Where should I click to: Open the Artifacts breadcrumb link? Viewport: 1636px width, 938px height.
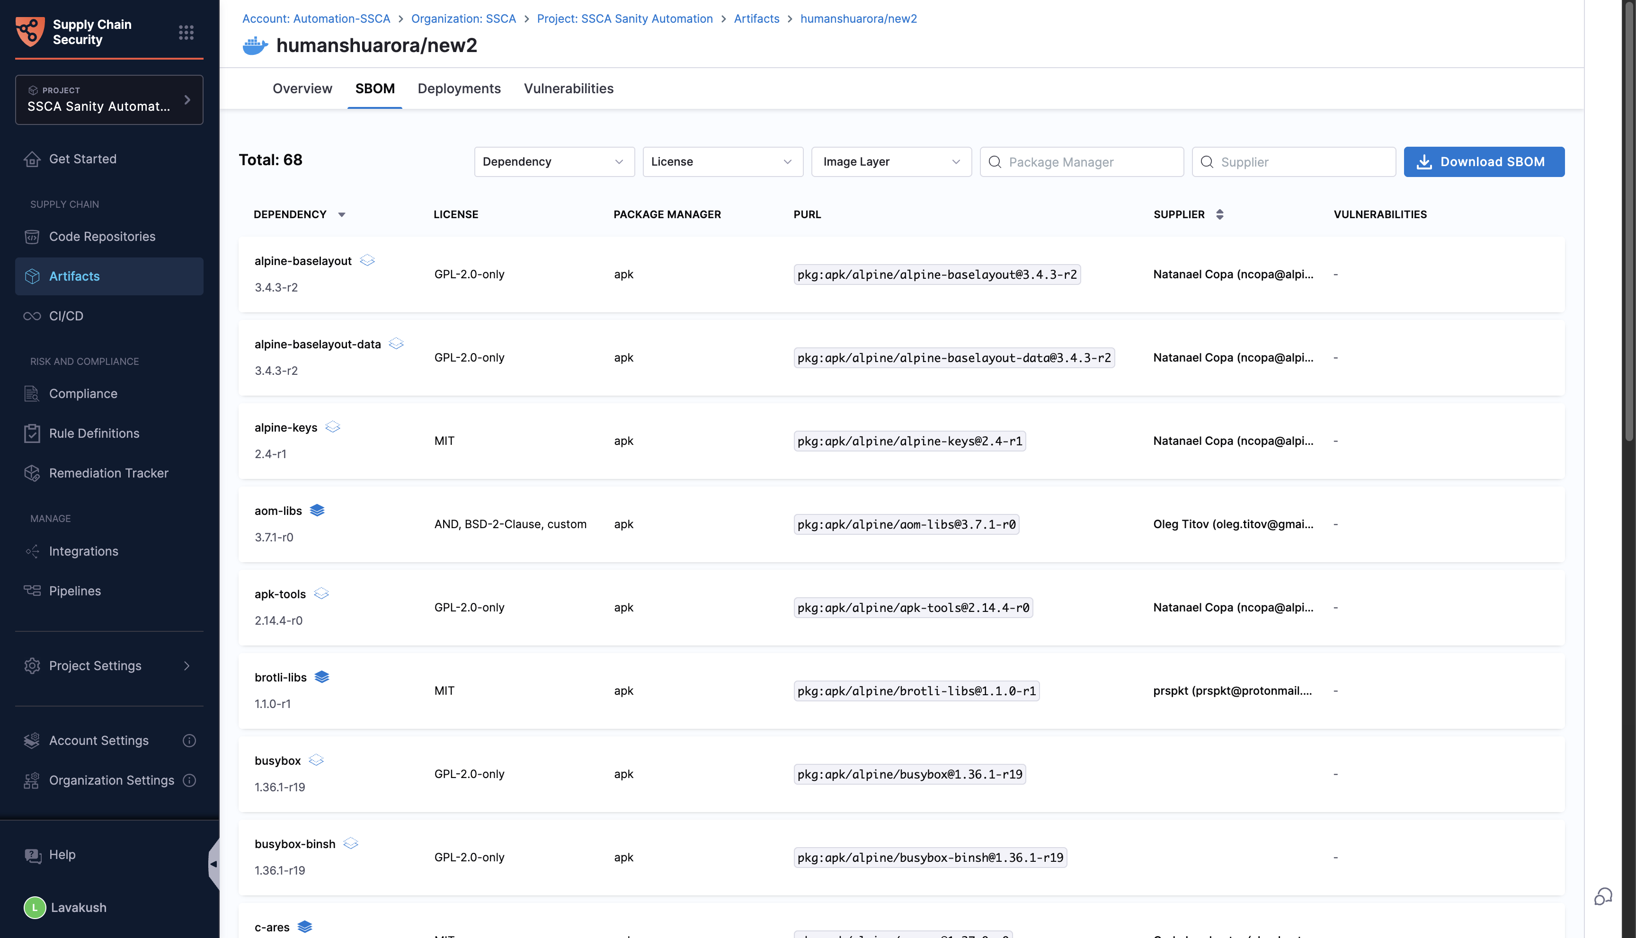click(x=756, y=18)
